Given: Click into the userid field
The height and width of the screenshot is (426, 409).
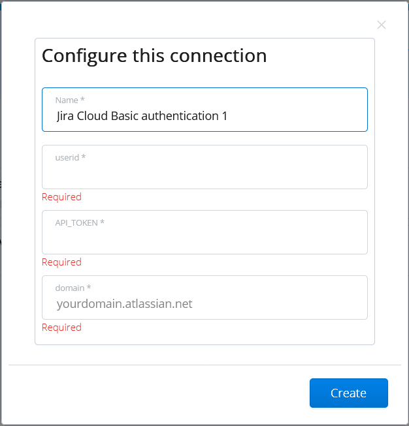Looking at the screenshot, I should [204, 174].
